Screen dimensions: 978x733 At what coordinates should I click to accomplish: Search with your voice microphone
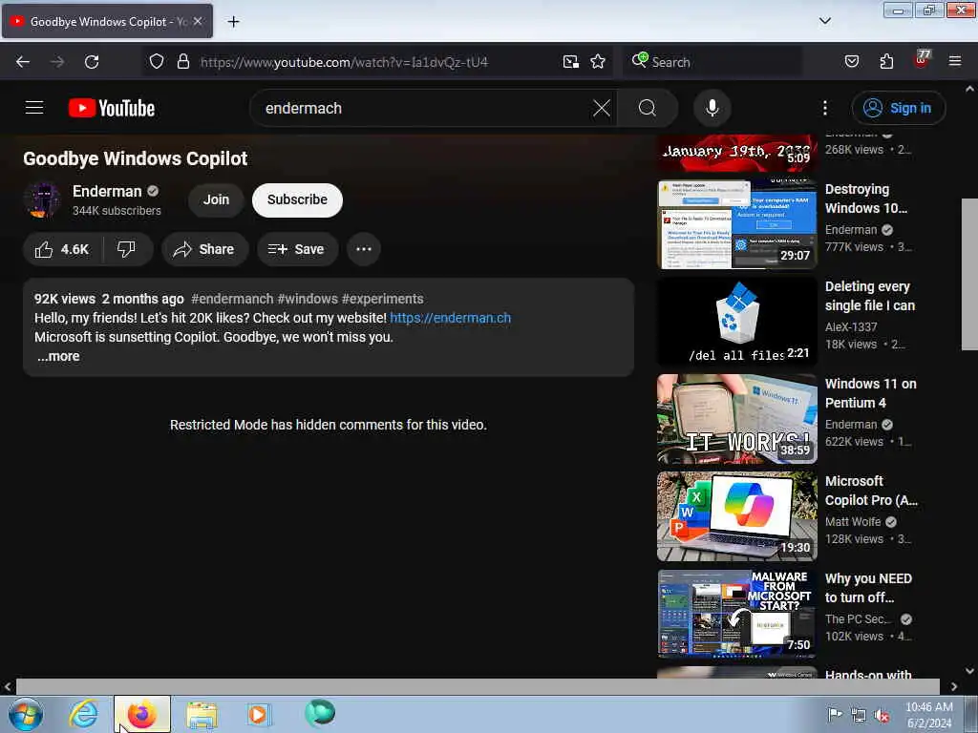point(712,108)
